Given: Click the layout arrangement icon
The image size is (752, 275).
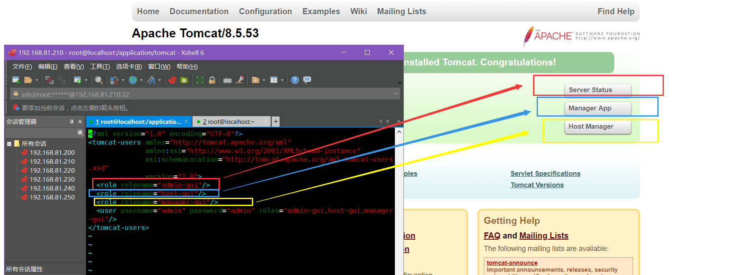Looking at the screenshot, I should click(x=274, y=80).
